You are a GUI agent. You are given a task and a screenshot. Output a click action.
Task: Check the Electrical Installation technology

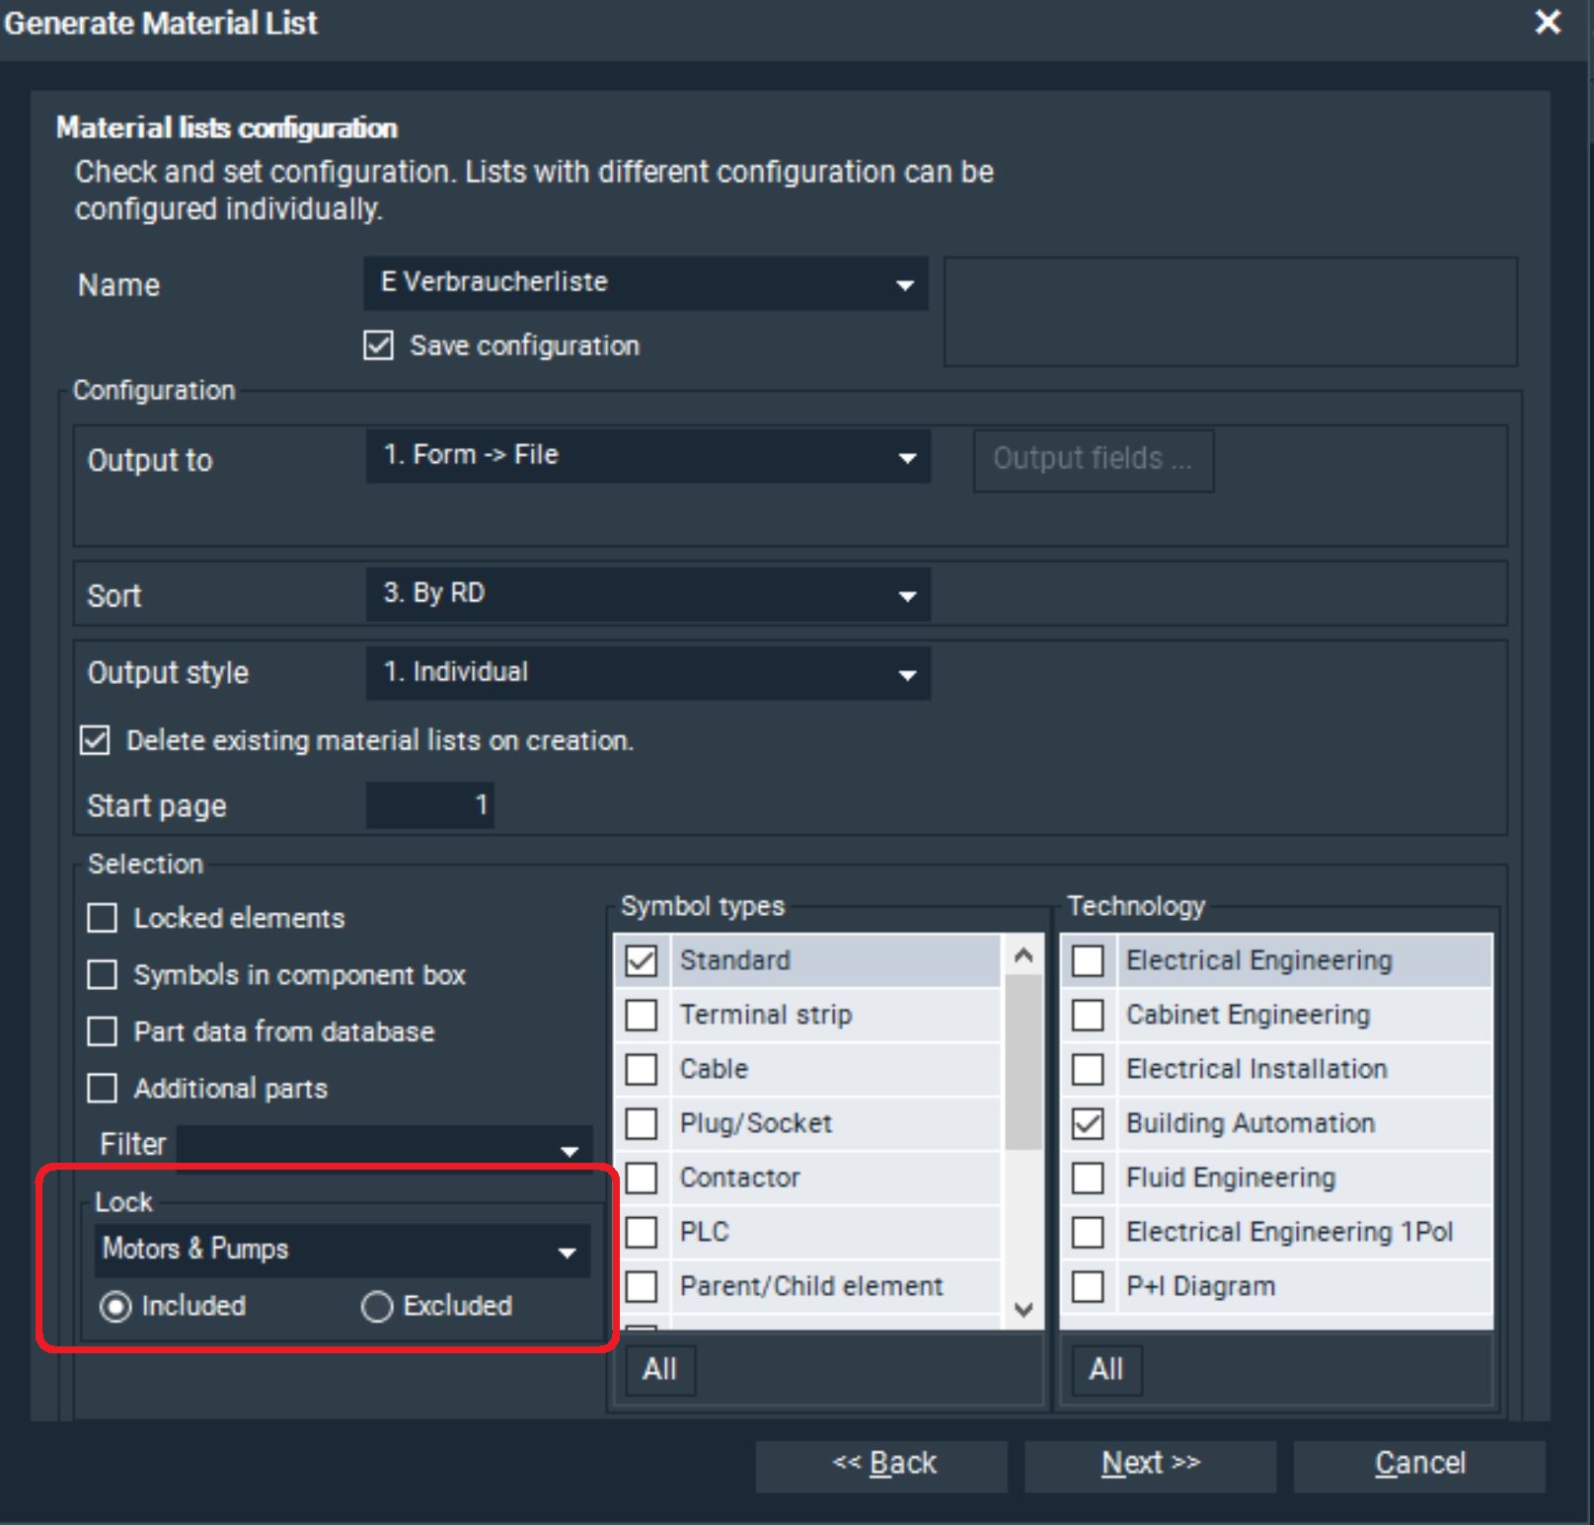tap(1088, 1069)
